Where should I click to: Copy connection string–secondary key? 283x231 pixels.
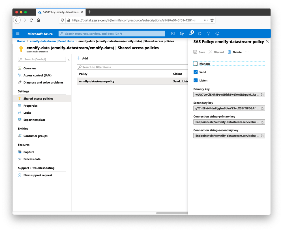[x=262, y=136]
